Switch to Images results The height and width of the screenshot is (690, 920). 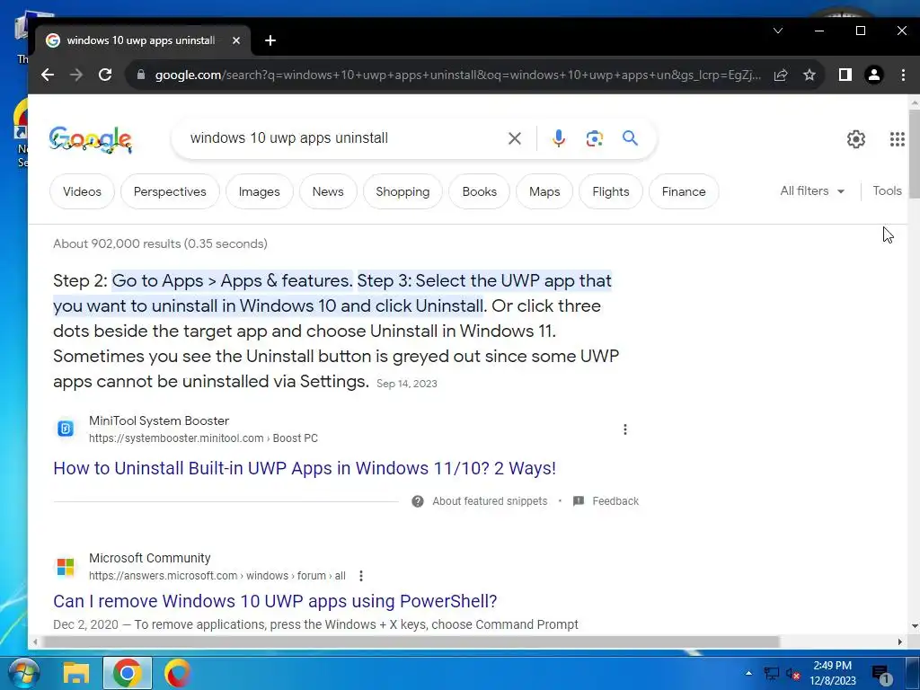pyautogui.click(x=260, y=192)
